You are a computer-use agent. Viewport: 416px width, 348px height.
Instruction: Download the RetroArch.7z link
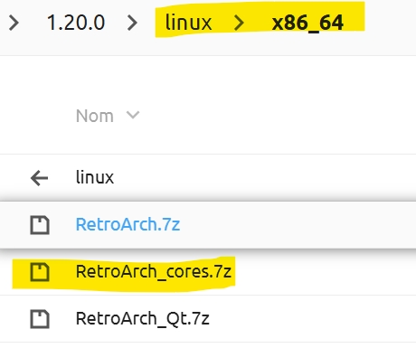[x=128, y=225]
